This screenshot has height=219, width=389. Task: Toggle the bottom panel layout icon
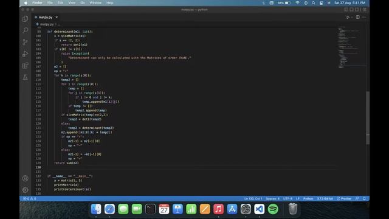point(351,10)
